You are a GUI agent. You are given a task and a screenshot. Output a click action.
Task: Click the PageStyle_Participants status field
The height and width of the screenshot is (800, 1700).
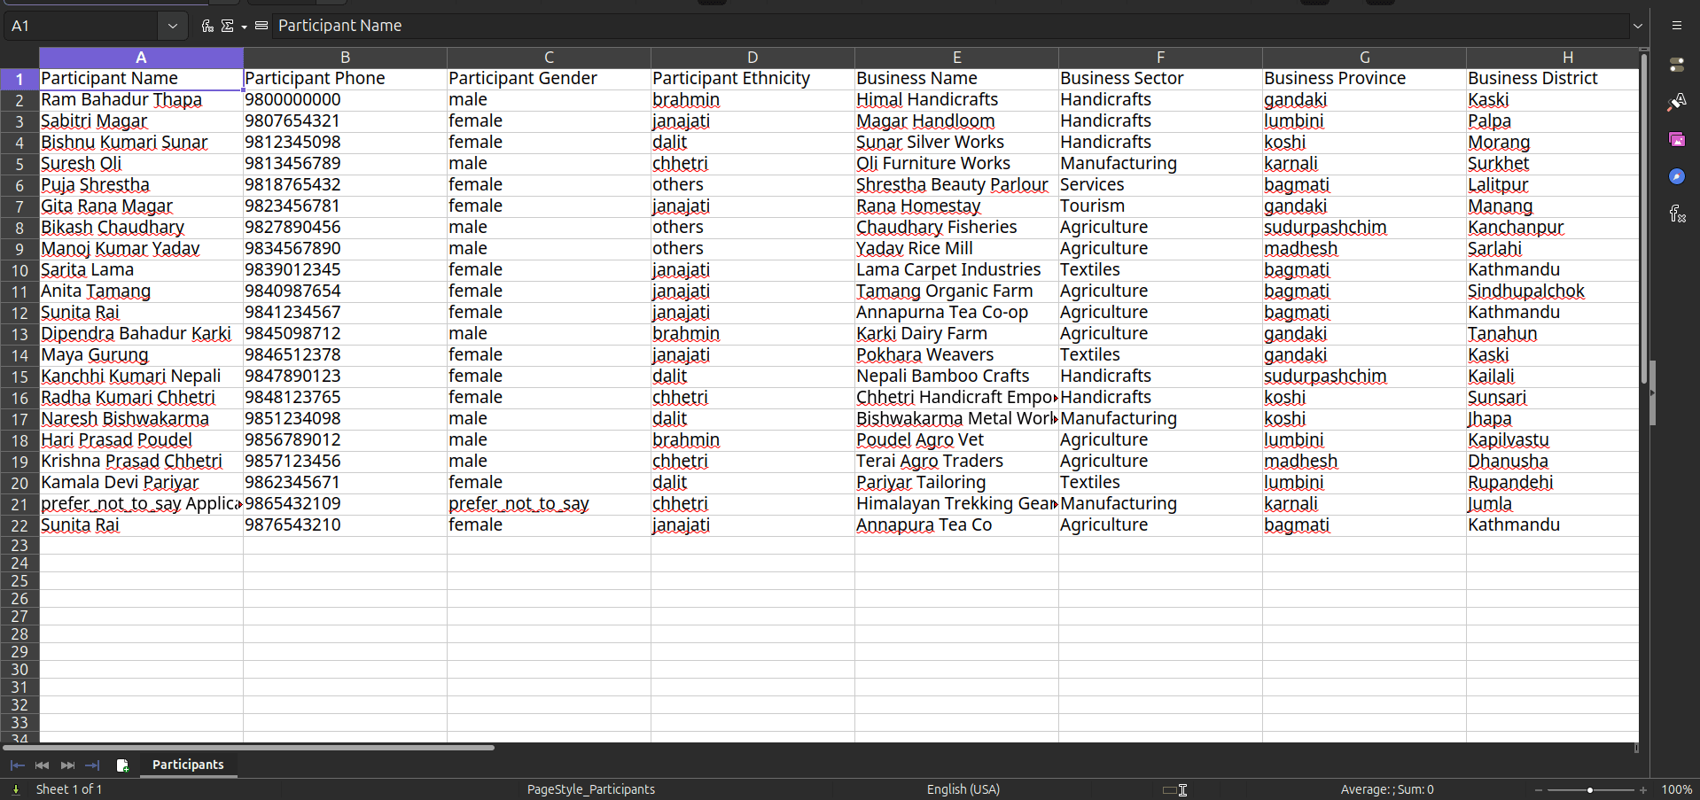(591, 789)
